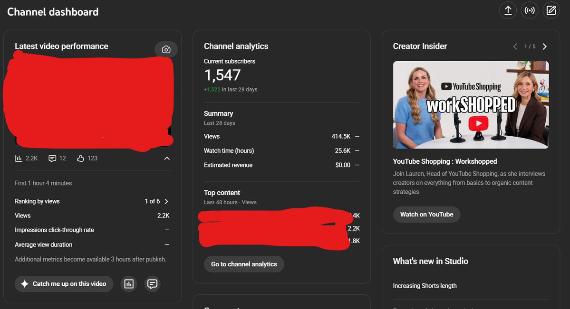This screenshot has width=570, height=309.
Task: Click the camera snapshot icon
Action: 166,49
